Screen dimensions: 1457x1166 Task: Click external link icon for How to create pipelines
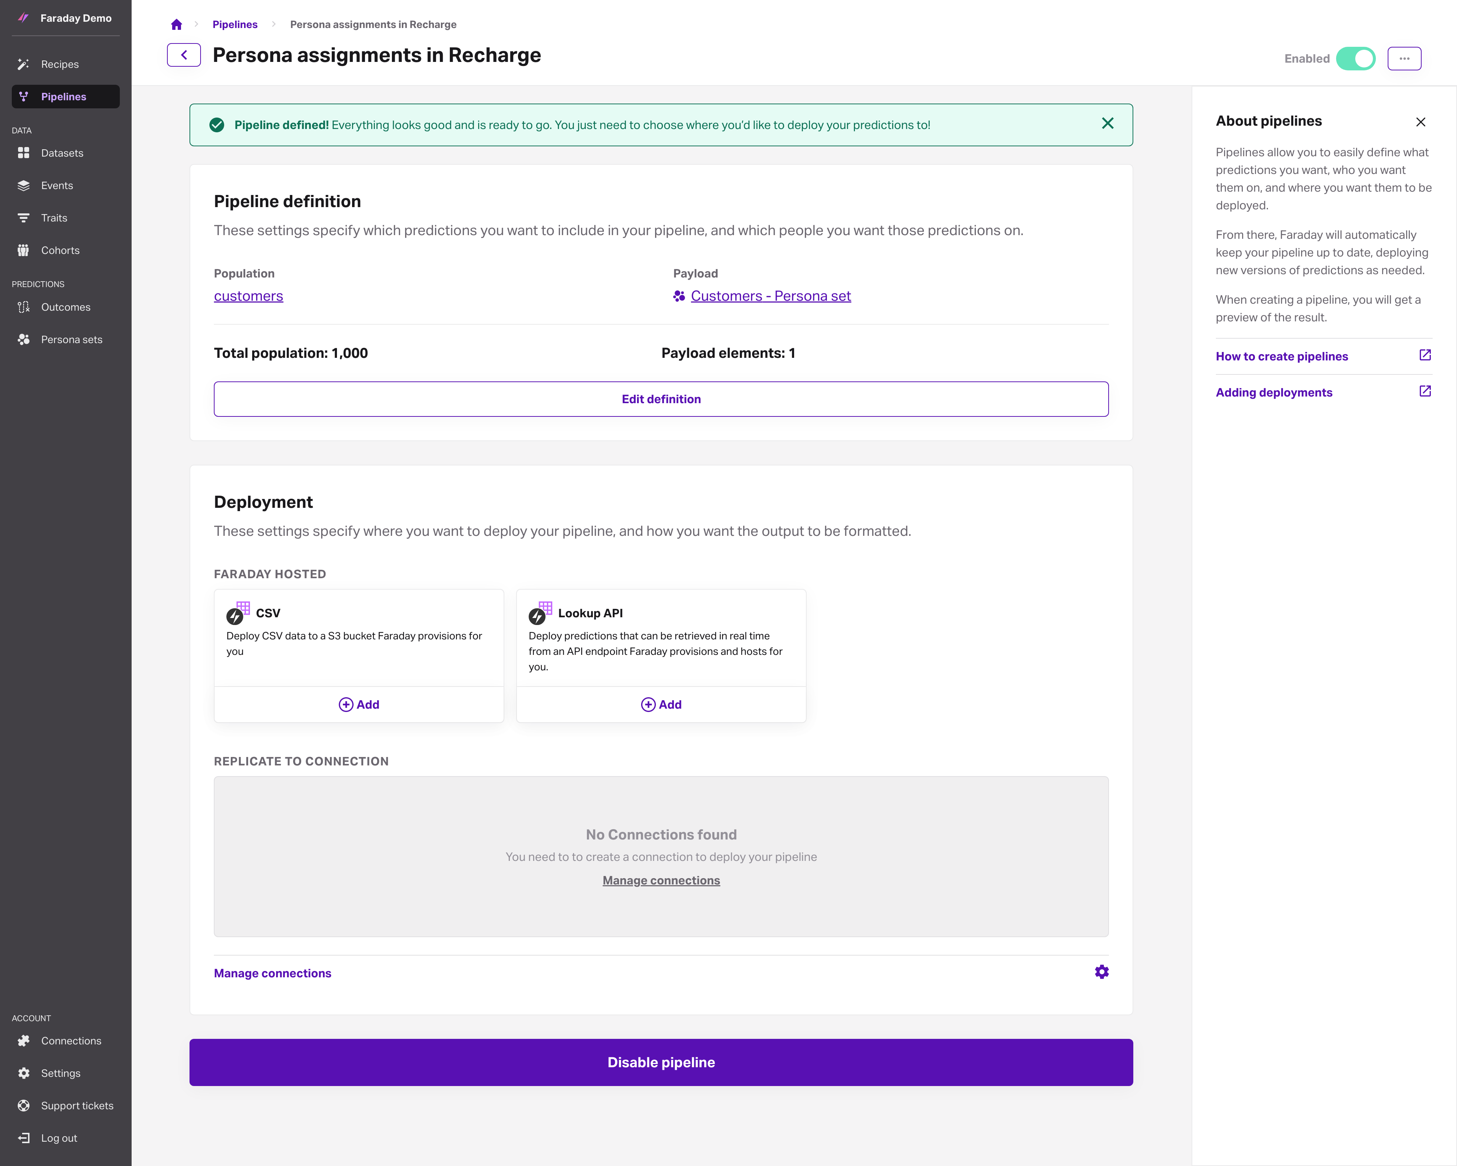[x=1425, y=355]
